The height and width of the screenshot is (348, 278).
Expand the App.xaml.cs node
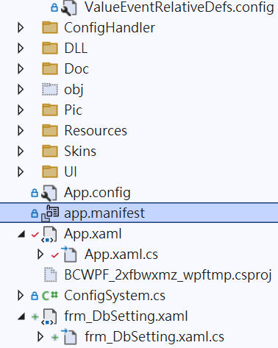coord(40,255)
